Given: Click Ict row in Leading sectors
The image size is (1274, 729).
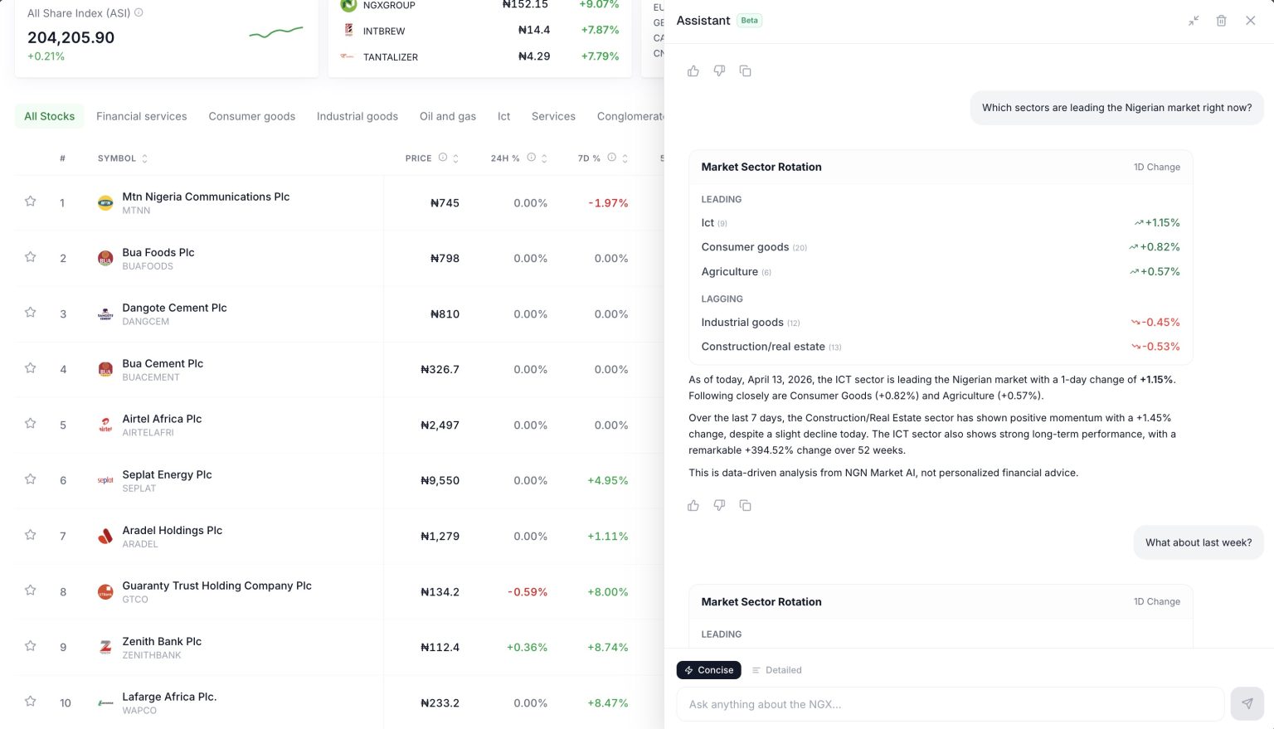Looking at the screenshot, I should 941,222.
